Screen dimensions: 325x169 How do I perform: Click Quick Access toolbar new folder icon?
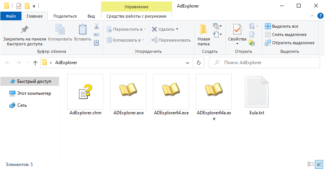tap(27, 6)
